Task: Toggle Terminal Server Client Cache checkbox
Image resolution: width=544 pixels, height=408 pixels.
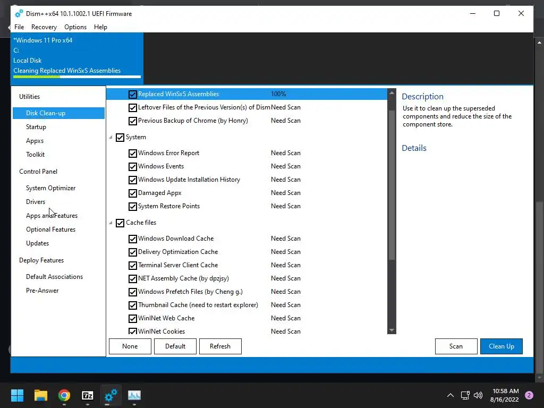Action: (132, 266)
